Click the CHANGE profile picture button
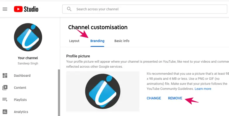 154,98
